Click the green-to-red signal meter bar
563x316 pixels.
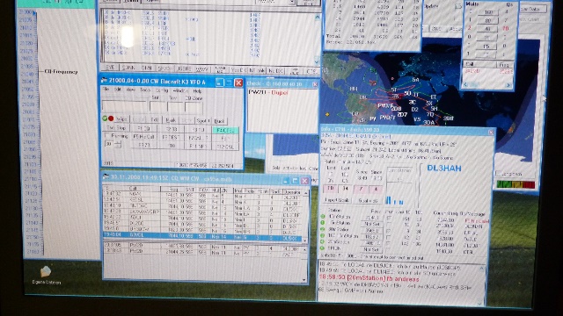(x=515, y=184)
